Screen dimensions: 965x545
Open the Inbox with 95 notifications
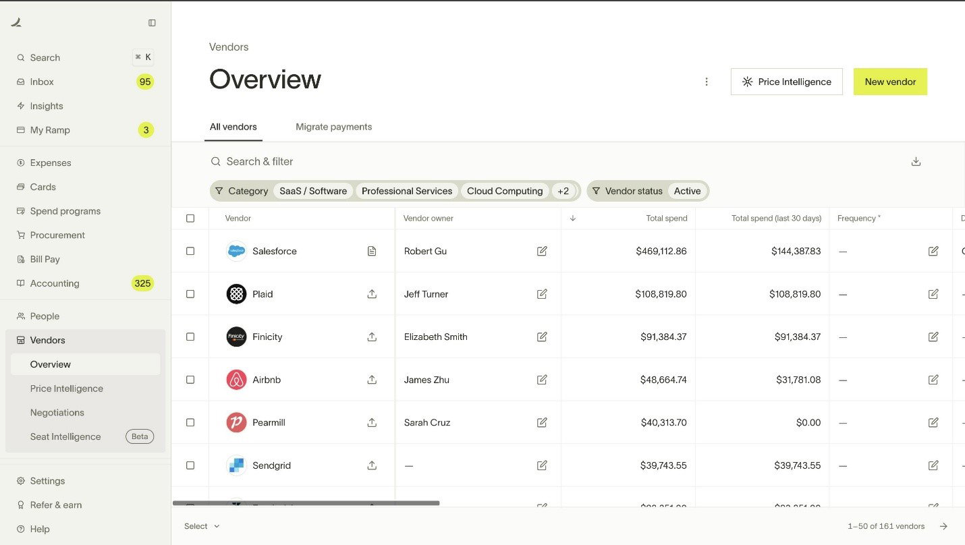pyautogui.click(x=42, y=82)
